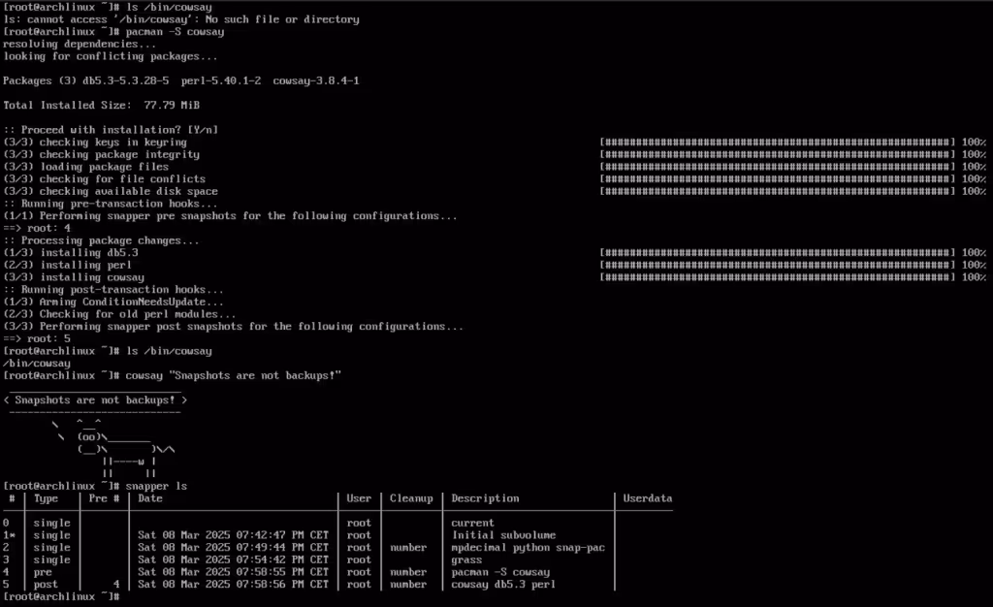Screen dimensions: 993x607
Task: Click the 'Date' column header
Action: coord(150,498)
